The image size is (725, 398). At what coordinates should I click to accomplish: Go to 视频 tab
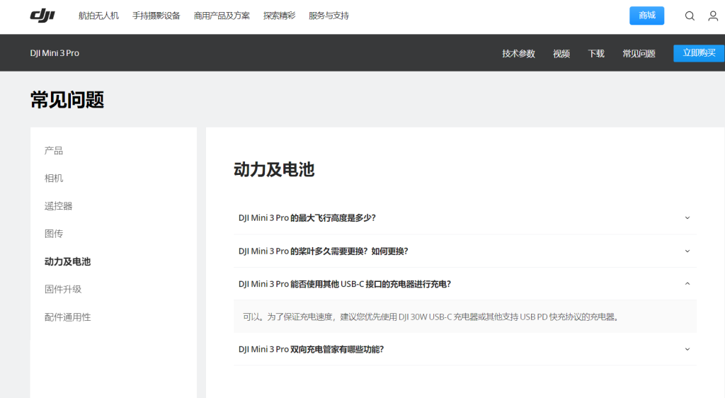561,54
